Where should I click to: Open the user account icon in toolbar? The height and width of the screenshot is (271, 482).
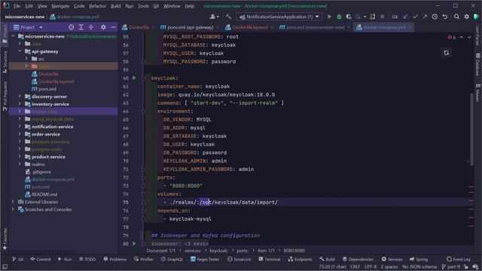point(214,17)
